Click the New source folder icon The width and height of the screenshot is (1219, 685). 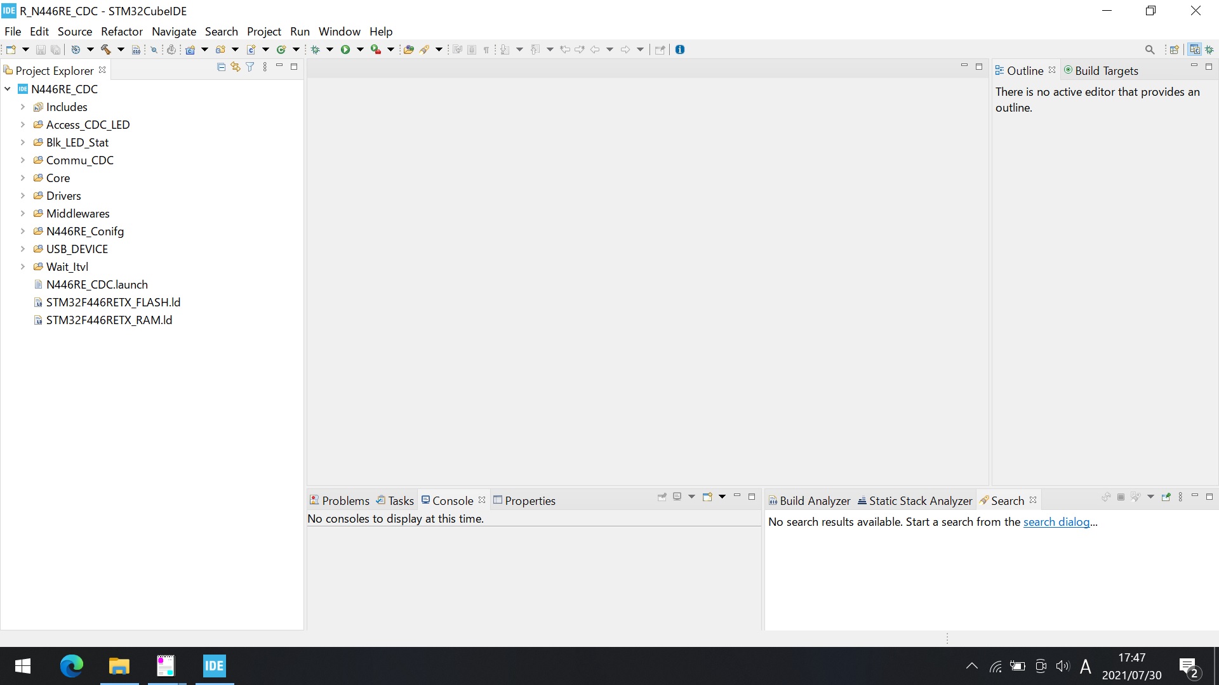coord(220,49)
